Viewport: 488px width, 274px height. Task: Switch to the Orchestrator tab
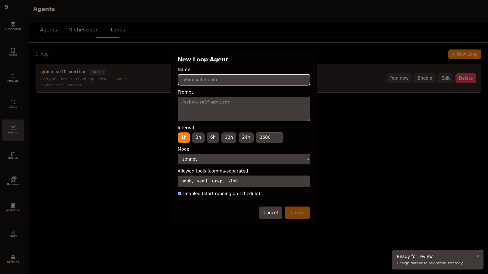tap(83, 30)
